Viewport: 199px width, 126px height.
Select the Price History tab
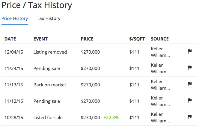coord(15,18)
